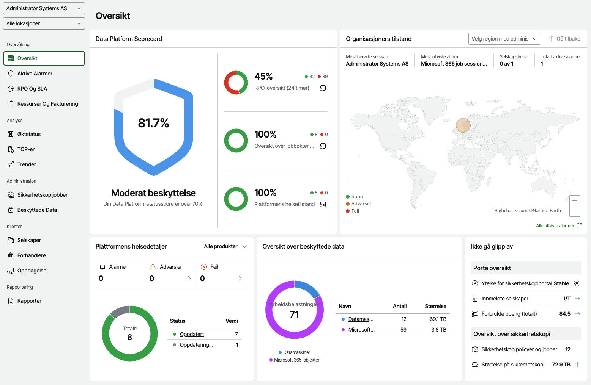Zoom in on the world map
The image size is (591, 385).
pos(575,200)
